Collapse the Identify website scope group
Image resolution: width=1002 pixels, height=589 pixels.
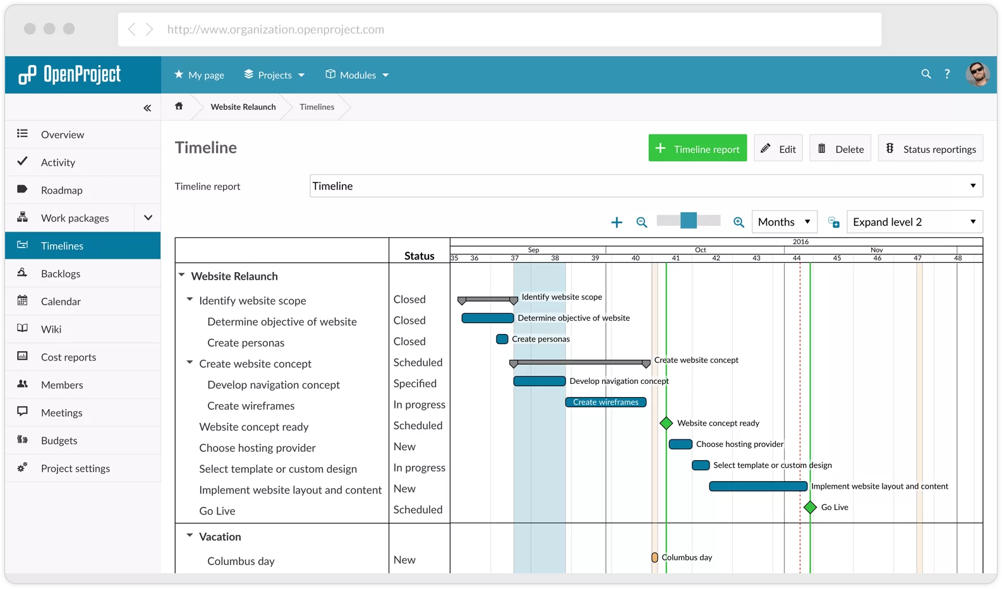[190, 299]
